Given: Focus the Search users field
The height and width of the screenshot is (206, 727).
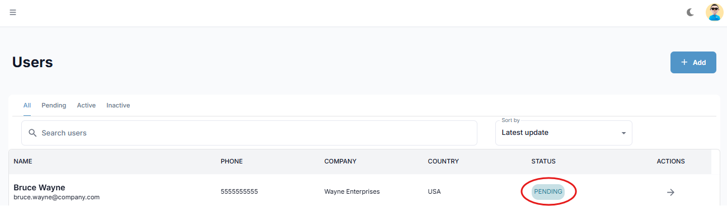Looking at the screenshot, I should 249,133.
